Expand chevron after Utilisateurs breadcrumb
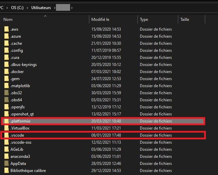Viewport: 218px width, 175px height. (x=54, y=8)
